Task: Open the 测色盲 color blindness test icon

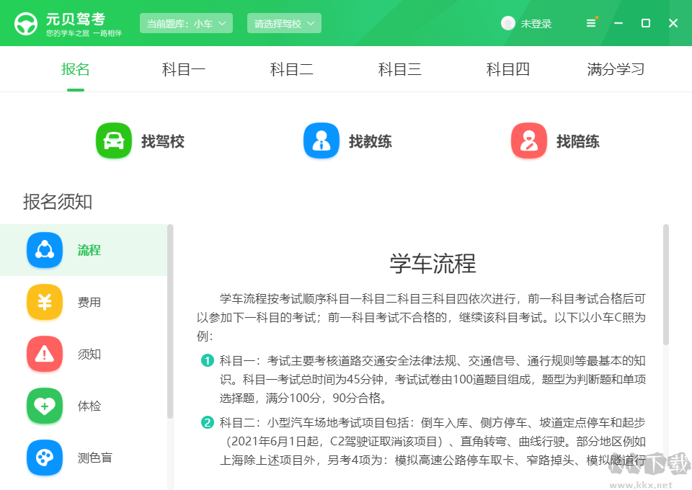Action: click(45, 458)
